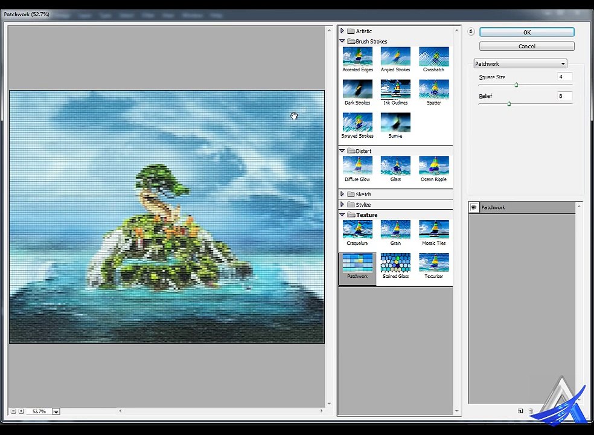Collapse the Texture filter category
This screenshot has width=594, height=435.
pos(342,214)
